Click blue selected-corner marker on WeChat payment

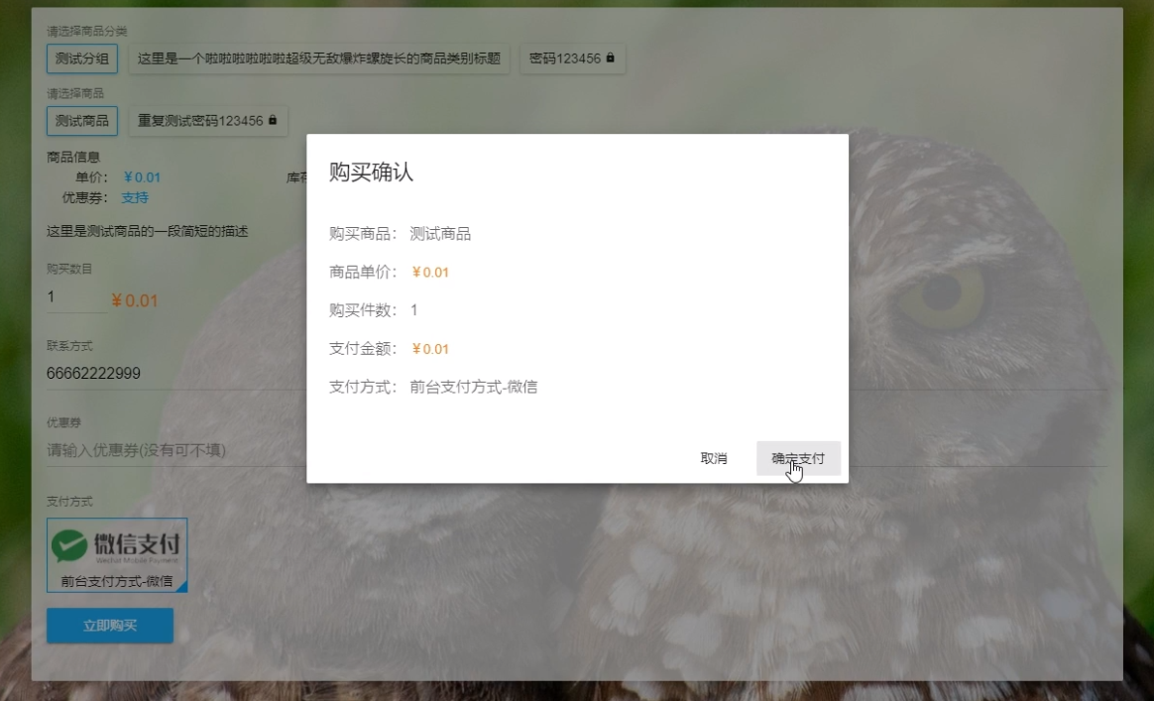click(x=181, y=587)
